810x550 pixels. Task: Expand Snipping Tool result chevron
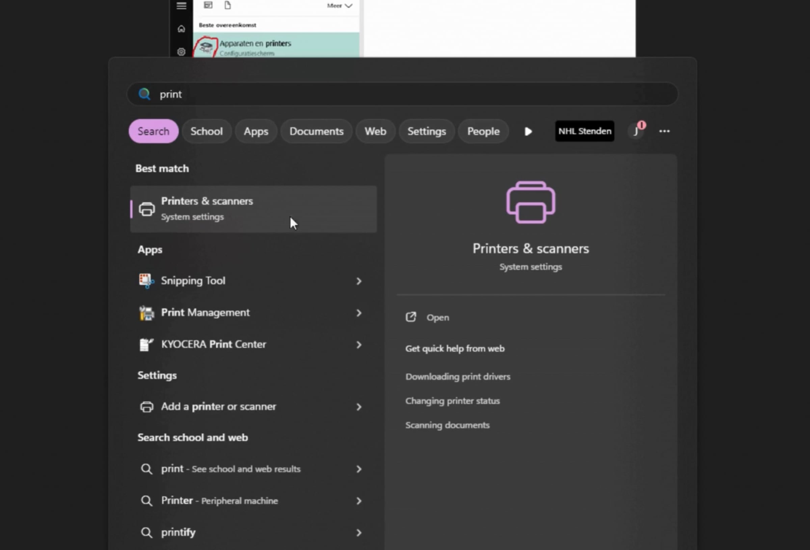pyautogui.click(x=359, y=281)
